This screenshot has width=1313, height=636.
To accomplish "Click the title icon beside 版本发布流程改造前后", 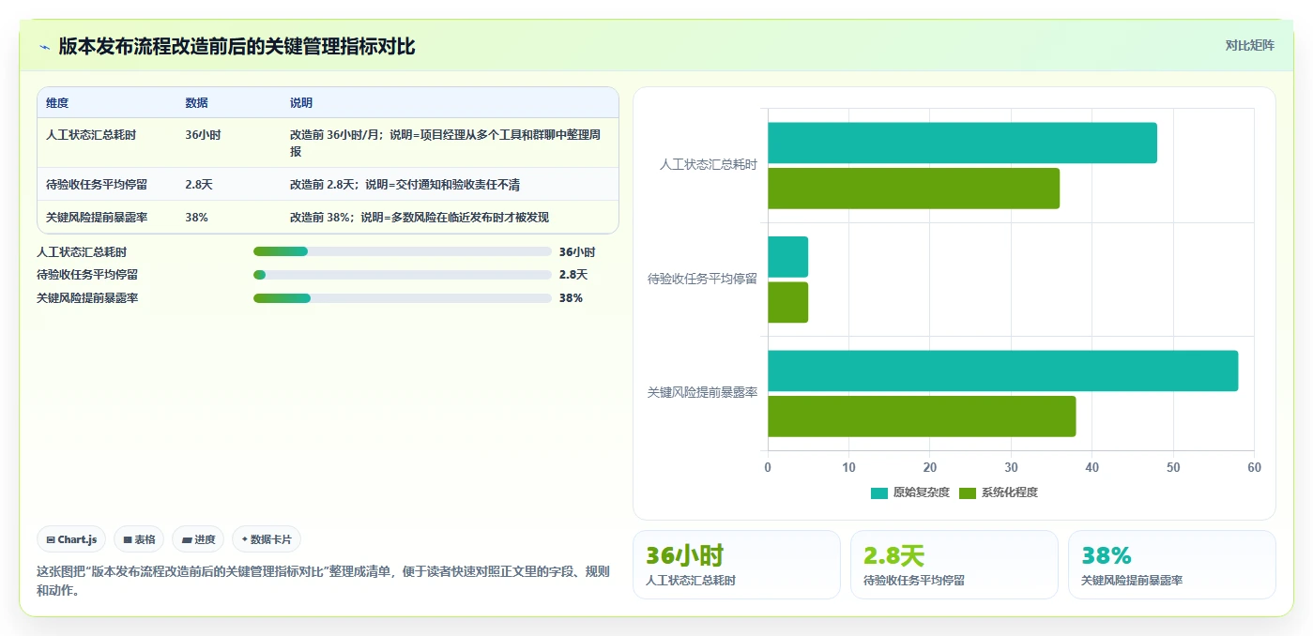I will (45, 47).
